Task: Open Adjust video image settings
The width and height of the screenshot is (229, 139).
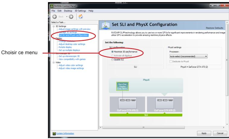Action: pyautogui.click(x=71, y=68)
